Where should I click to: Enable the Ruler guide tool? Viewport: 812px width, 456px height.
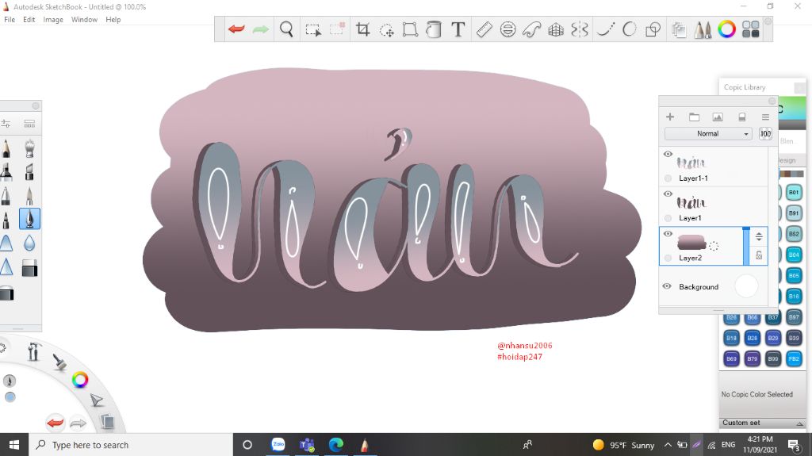pos(484,29)
